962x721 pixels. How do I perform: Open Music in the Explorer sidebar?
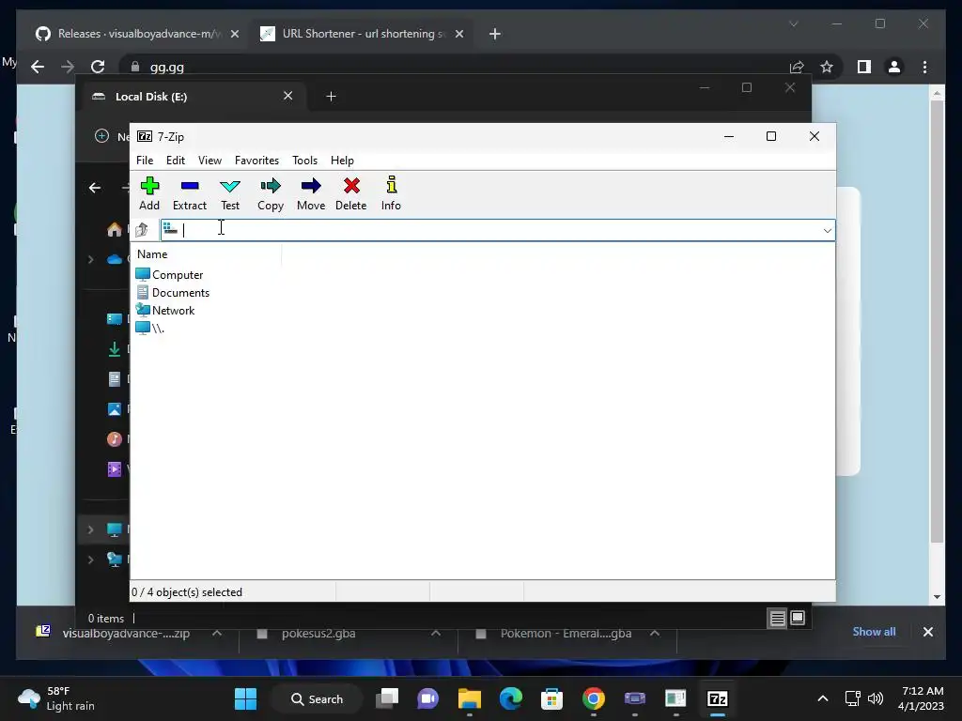pyautogui.click(x=114, y=439)
